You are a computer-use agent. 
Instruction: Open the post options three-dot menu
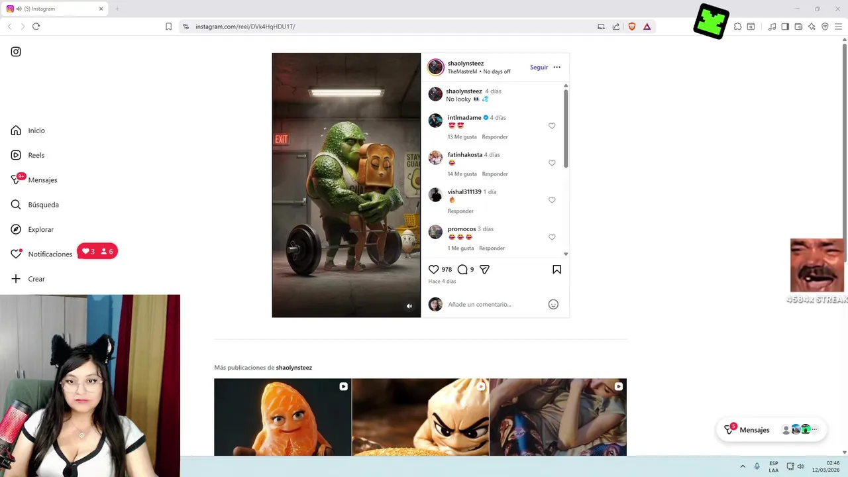[556, 67]
